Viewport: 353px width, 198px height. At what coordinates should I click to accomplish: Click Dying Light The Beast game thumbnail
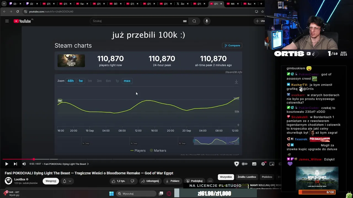[x=71, y=61]
